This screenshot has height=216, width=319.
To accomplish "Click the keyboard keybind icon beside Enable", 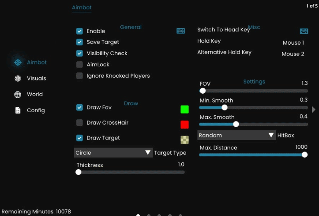I will pyautogui.click(x=180, y=31).
